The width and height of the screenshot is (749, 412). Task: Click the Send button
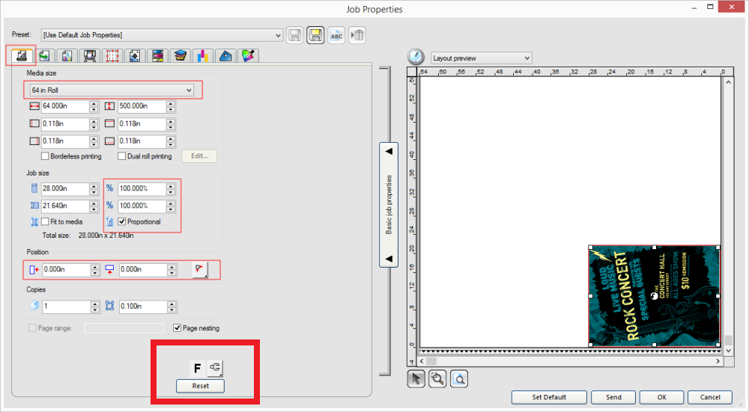pyautogui.click(x=613, y=397)
